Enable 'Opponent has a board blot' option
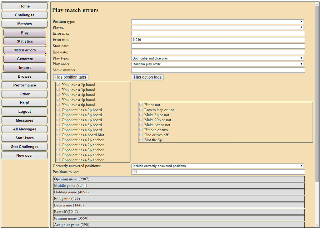 [x=58, y=135]
